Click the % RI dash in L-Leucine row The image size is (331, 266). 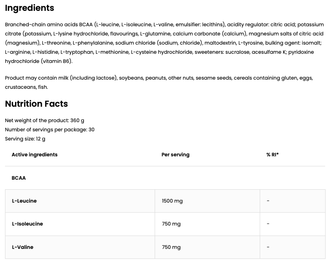coord(268,201)
